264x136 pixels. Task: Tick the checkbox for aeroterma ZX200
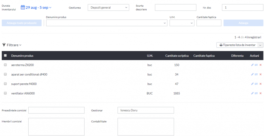pos(5,65)
